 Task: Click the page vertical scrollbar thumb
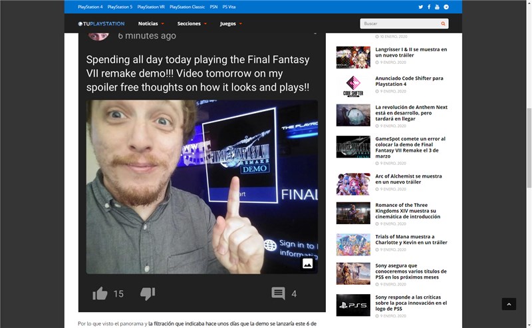pyautogui.click(x=529, y=148)
